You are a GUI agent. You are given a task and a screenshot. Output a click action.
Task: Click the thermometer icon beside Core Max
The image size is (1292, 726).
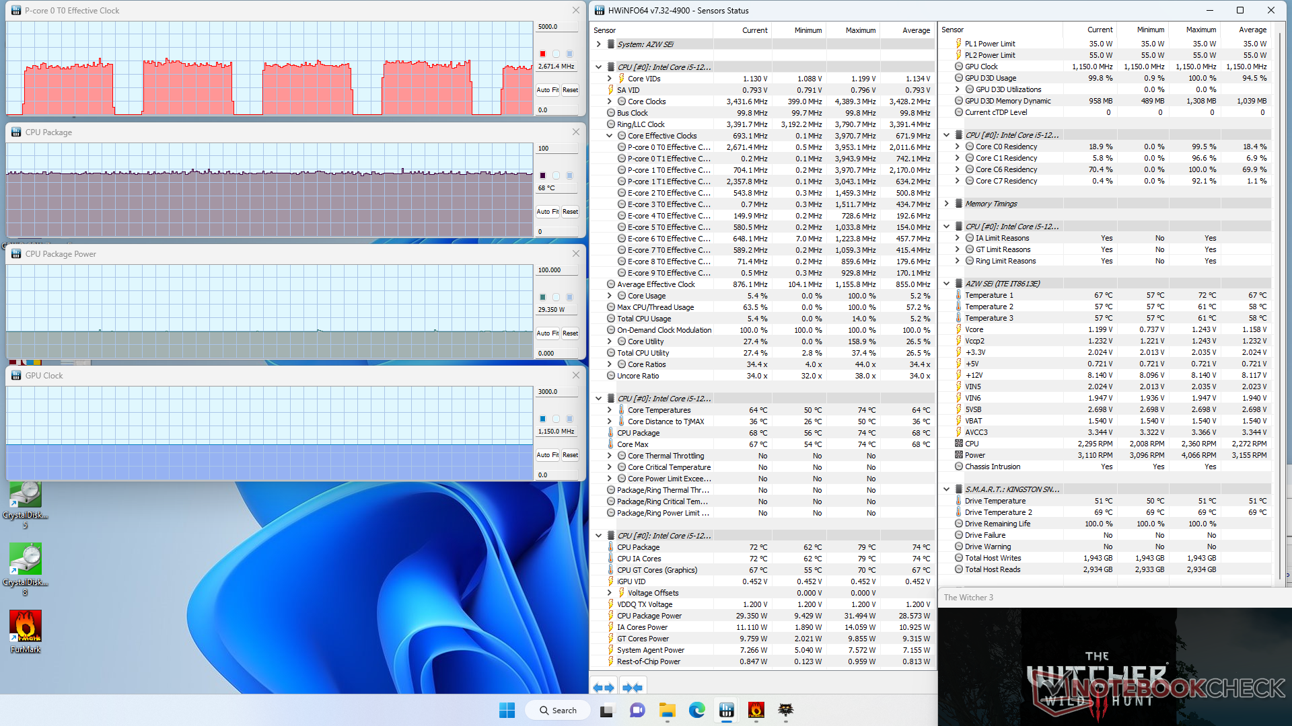coord(610,444)
